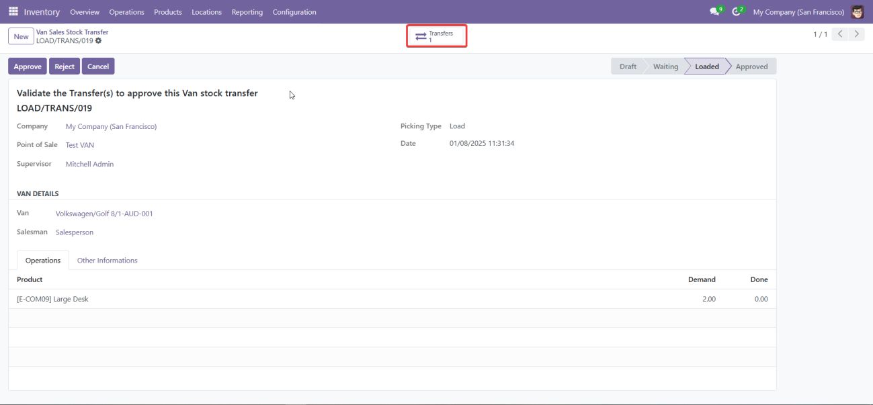
Task: Open the Transfers smart button
Action: pos(436,36)
